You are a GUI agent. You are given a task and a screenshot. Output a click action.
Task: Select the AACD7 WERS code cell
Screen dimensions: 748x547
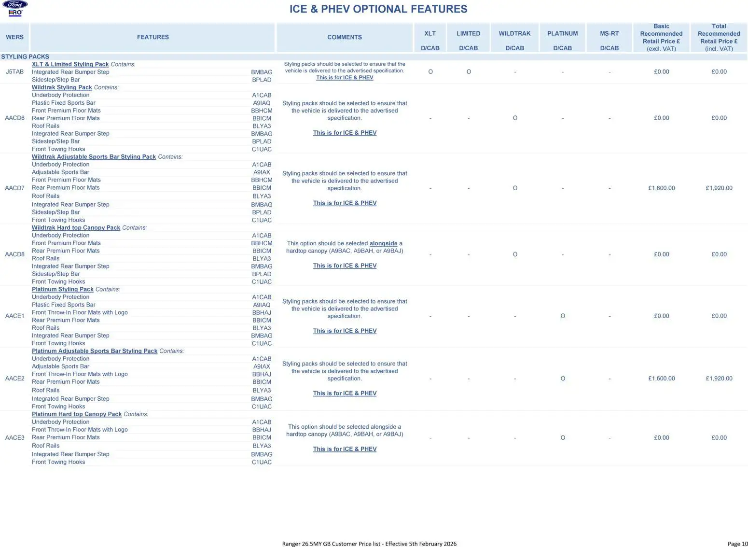tap(14, 188)
